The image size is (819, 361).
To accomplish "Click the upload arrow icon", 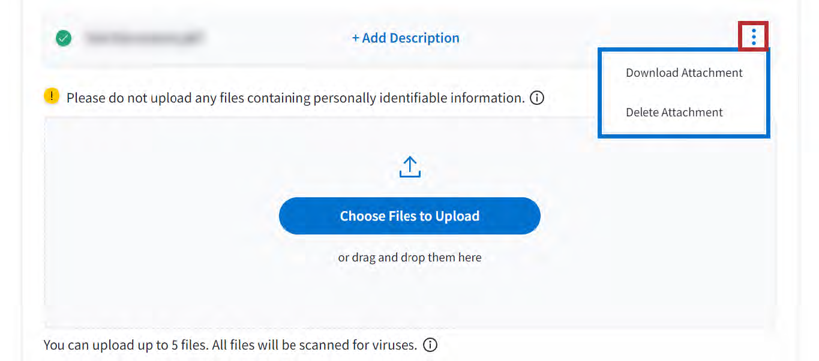I will (x=410, y=167).
